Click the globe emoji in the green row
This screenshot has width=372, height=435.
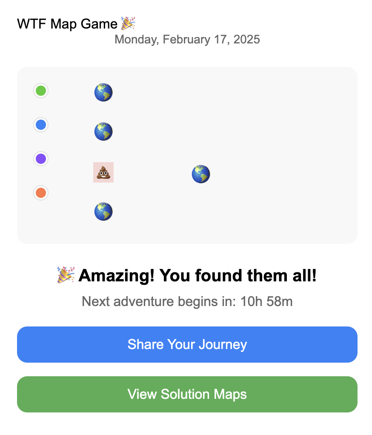click(x=103, y=92)
